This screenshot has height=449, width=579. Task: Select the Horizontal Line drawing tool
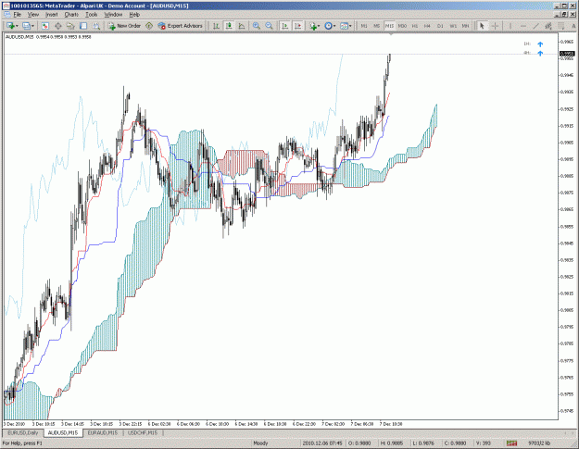[522, 26]
